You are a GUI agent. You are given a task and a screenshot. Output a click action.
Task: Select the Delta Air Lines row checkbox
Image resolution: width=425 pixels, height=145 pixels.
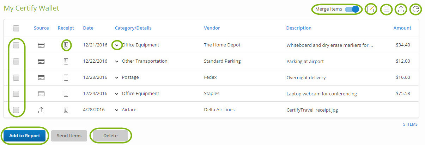point(16,110)
